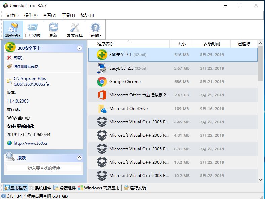The height and width of the screenshot is (199, 265).
Task: Click the vertical scrollbar thumb
Action: click(x=260, y=63)
